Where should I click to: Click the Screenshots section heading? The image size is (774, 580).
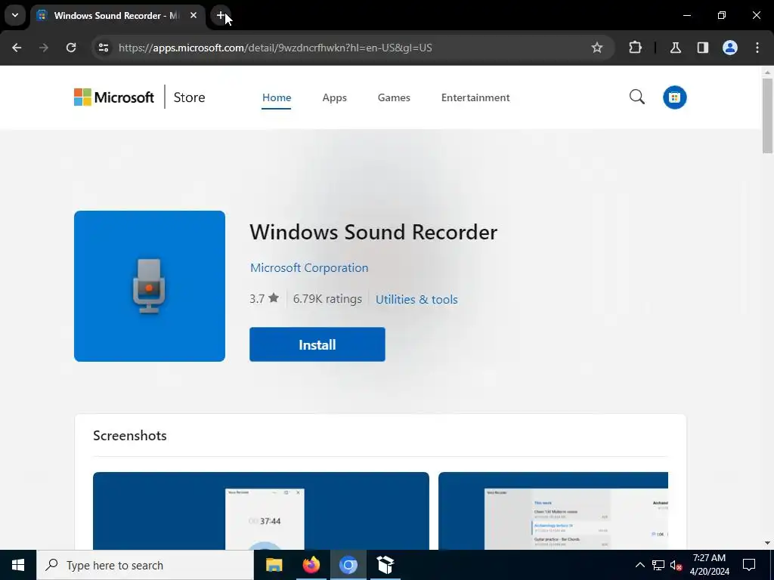tap(130, 436)
